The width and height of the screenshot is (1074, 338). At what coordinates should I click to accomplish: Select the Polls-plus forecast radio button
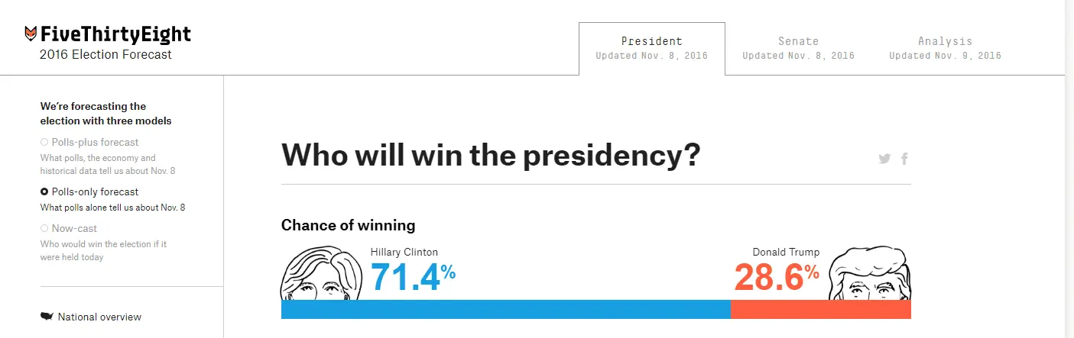[44, 143]
